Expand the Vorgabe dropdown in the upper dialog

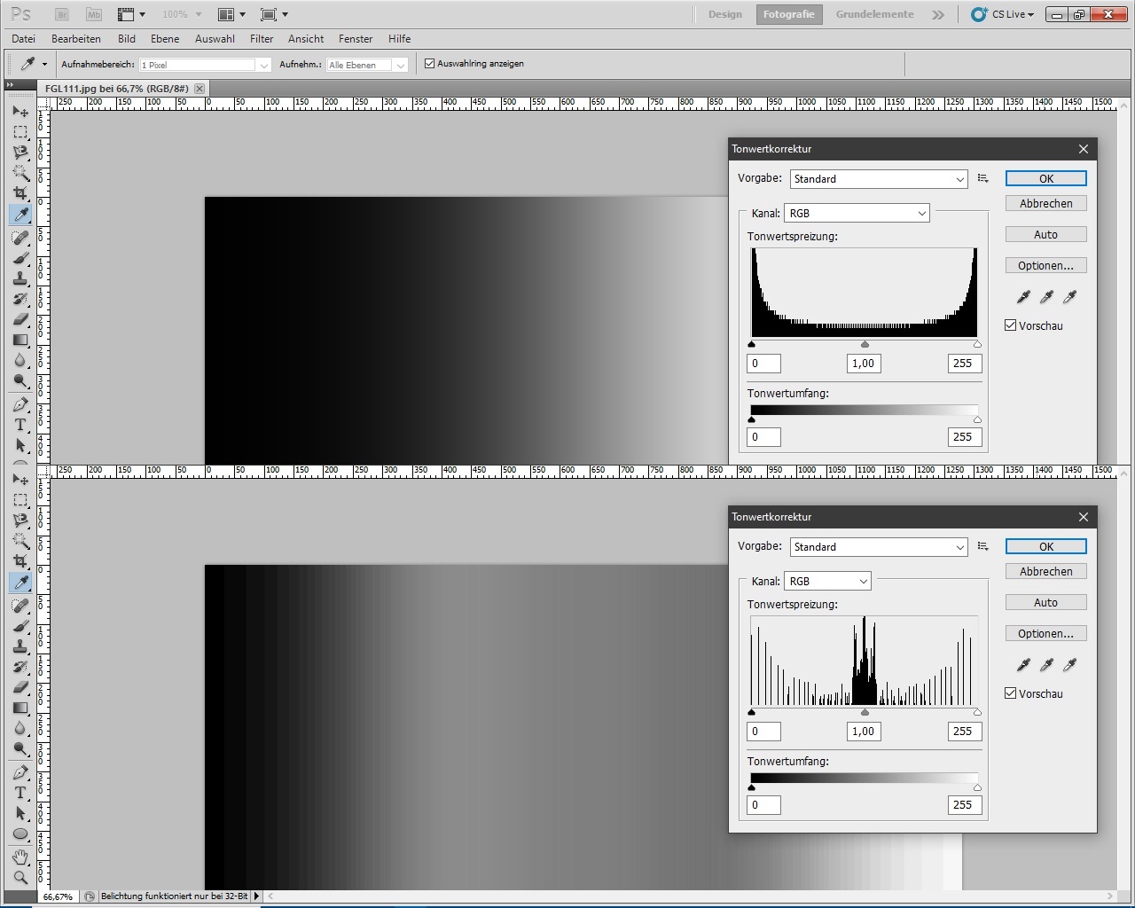pyautogui.click(x=878, y=179)
